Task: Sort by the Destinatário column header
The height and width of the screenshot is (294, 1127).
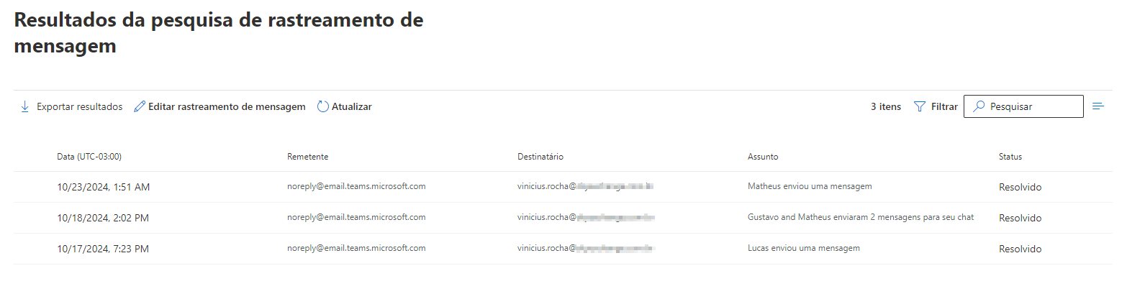Action: click(x=540, y=157)
